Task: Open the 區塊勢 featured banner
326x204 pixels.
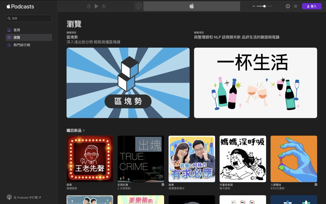Action: point(128,83)
